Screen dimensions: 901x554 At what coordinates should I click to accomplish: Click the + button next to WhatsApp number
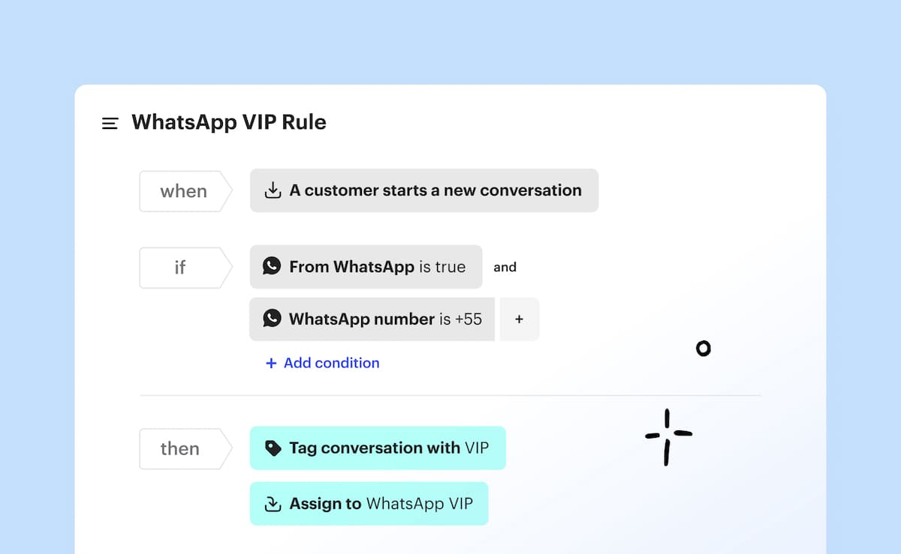coord(519,319)
